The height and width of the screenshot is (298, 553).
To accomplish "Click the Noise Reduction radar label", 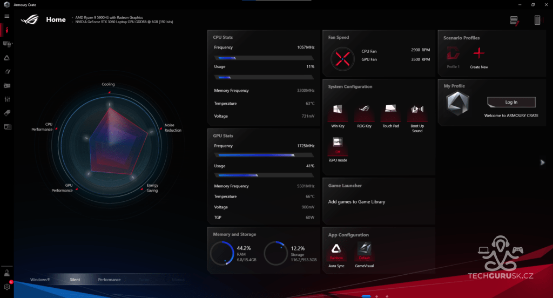I will tap(173, 127).
